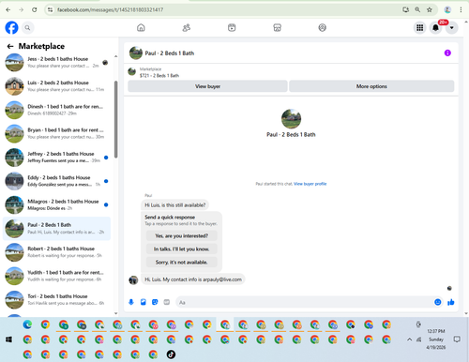
Task: Open the Facebook menu grid icon
Action: tap(420, 28)
